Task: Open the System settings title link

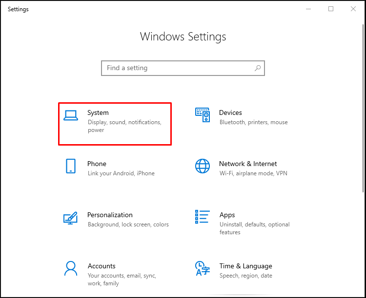Action: [x=98, y=112]
